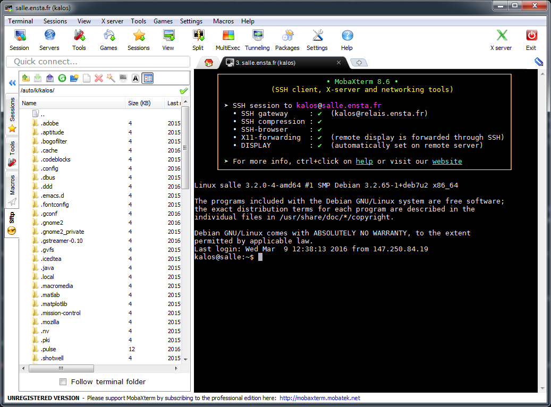Viewport: 551px width, 407px height.
Task: Click the magic wand icon in SFTP toolbar
Action: click(111, 78)
